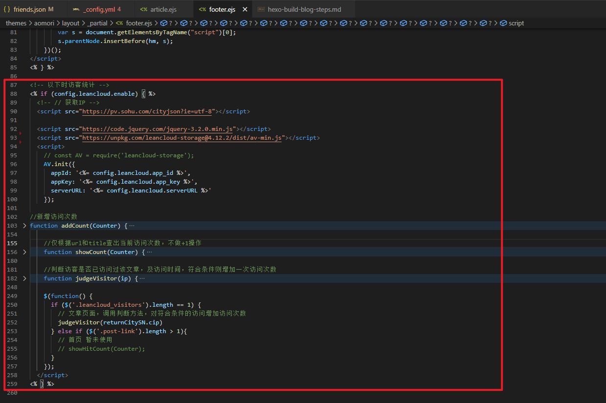Image resolution: width=606 pixels, height=403 pixels.
Task: Click the folded-code ellipsis after judgeVisitor
Action: [x=142, y=278]
